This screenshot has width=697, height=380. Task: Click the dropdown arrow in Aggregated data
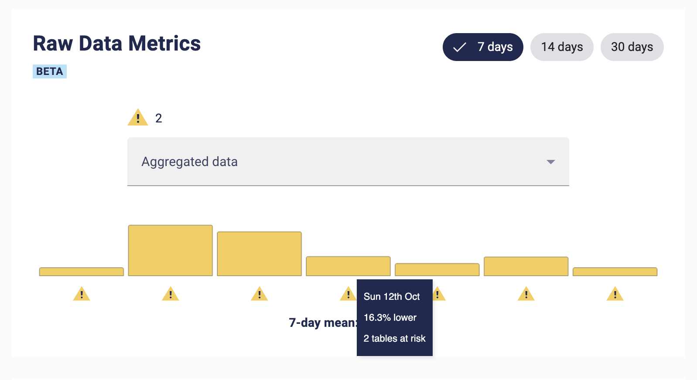(x=551, y=162)
